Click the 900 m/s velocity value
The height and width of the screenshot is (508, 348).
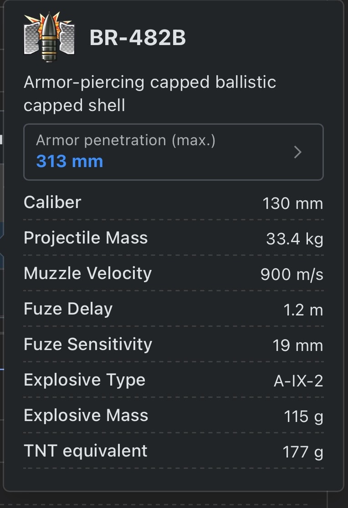point(292,274)
